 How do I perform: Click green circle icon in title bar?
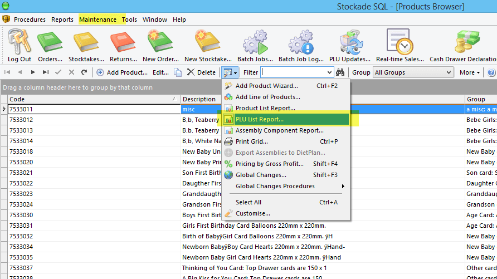pyautogui.click(x=6, y=6)
